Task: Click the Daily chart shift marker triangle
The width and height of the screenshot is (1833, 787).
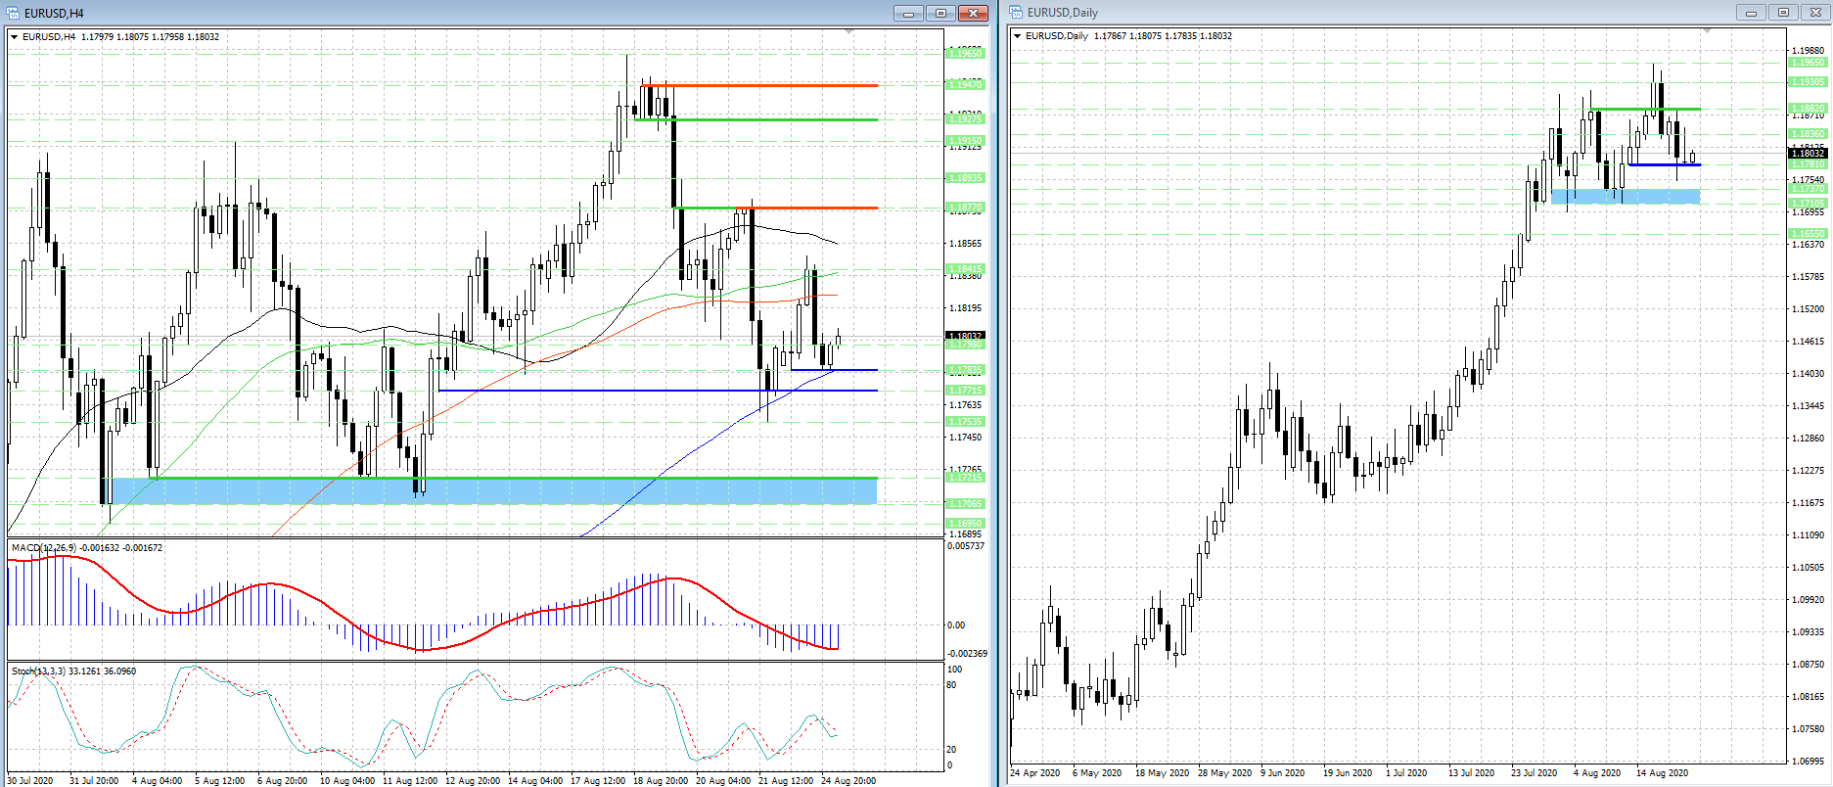Action: click(1707, 32)
